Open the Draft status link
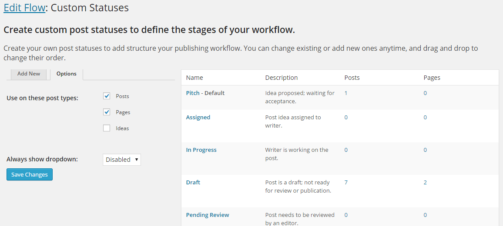Screen dimensions: 503x226 click(193, 183)
